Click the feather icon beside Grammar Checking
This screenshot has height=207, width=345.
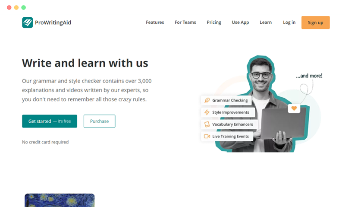pyautogui.click(x=207, y=100)
